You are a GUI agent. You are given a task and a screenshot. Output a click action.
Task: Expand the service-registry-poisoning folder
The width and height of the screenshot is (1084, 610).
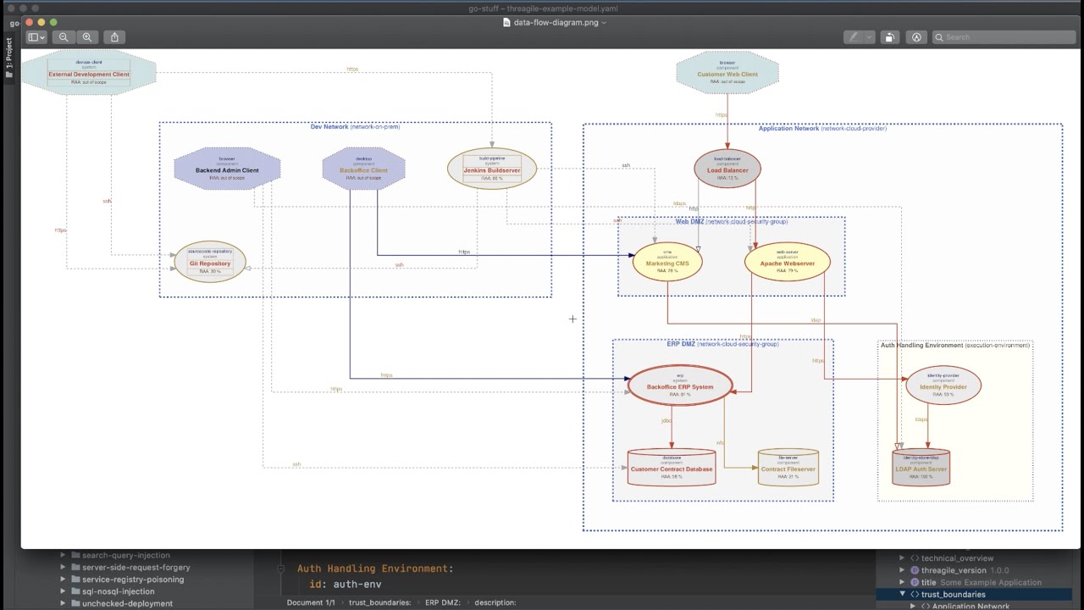coord(63,579)
